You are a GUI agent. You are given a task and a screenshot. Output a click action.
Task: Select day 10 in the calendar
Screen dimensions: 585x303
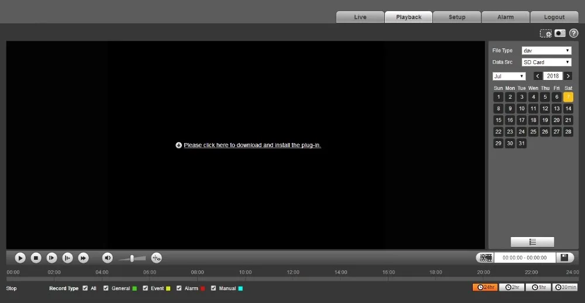click(522, 109)
